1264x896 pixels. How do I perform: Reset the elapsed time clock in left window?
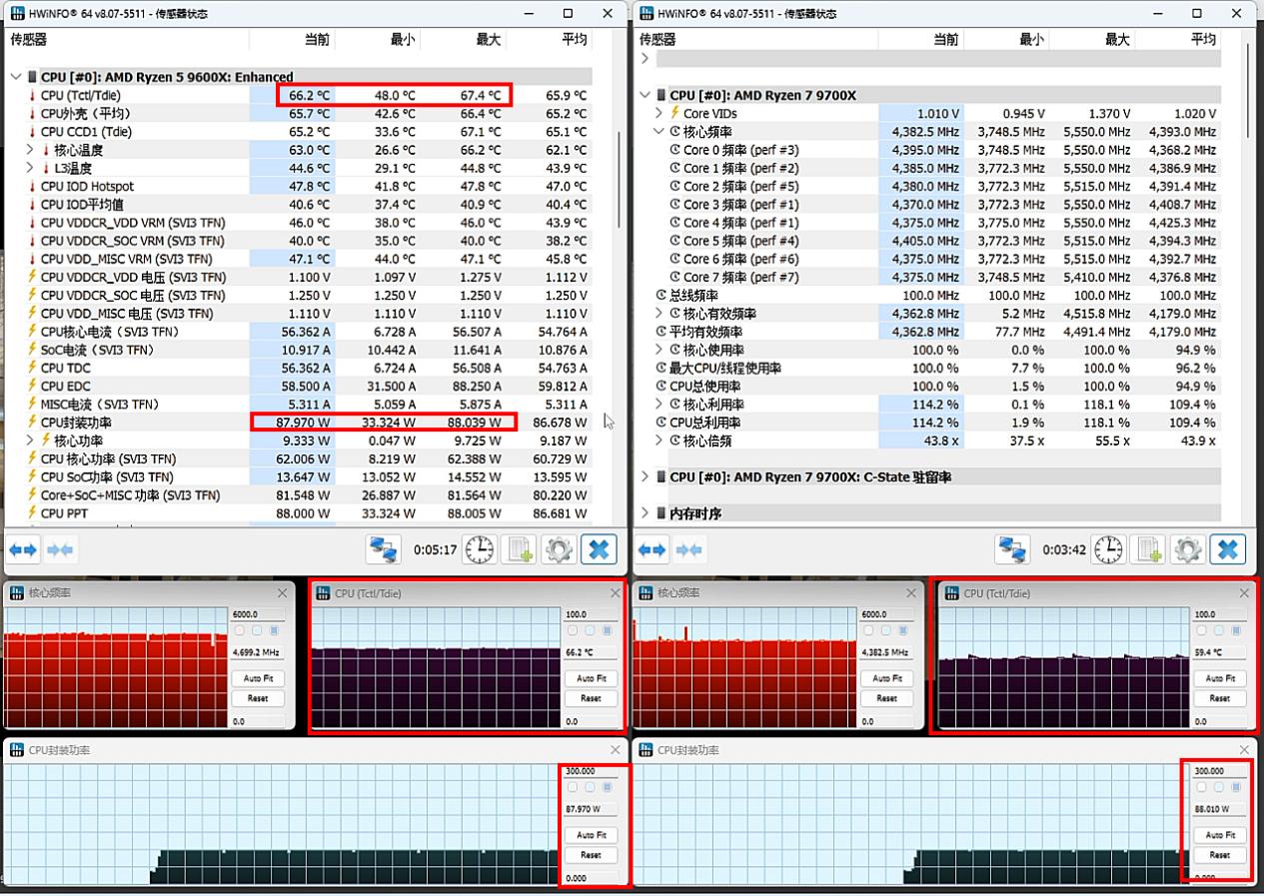tap(480, 549)
